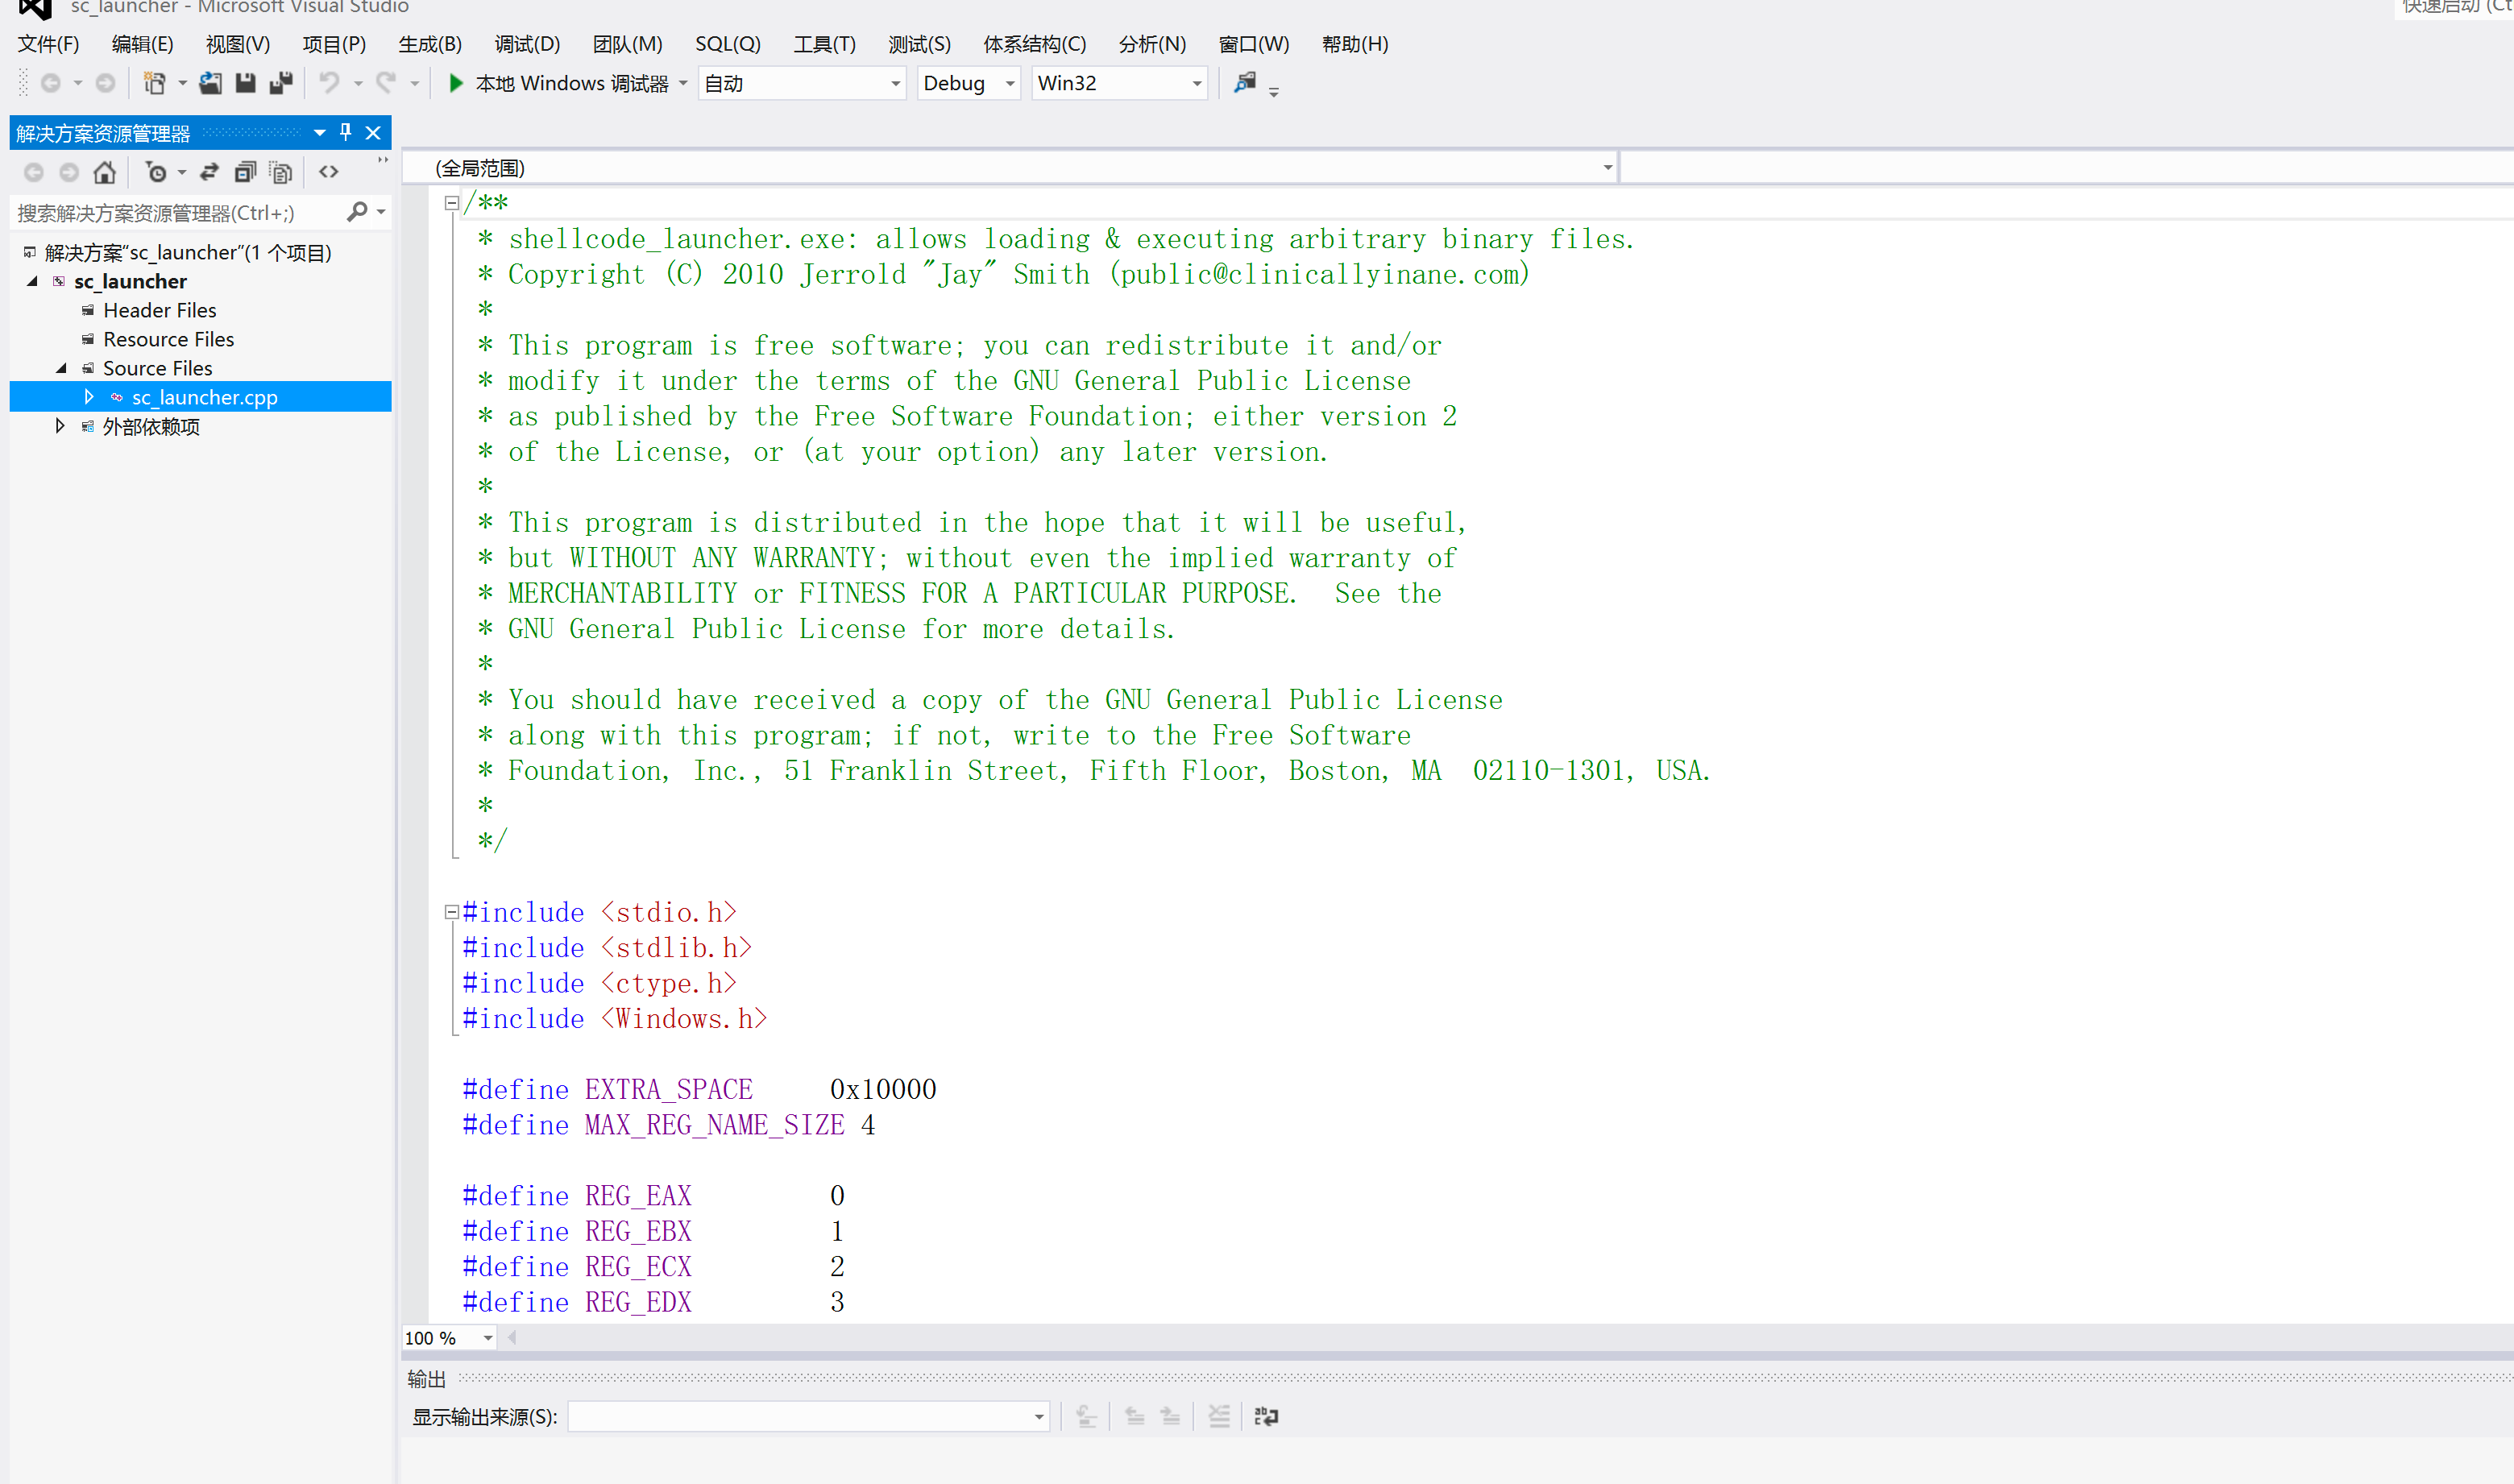Click the Save All toolbar icon
The image size is (2514, 1484).
(x=281, y=84)
